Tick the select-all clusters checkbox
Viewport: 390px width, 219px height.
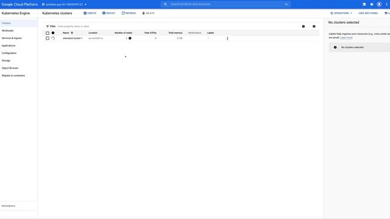tap(48, 33)
